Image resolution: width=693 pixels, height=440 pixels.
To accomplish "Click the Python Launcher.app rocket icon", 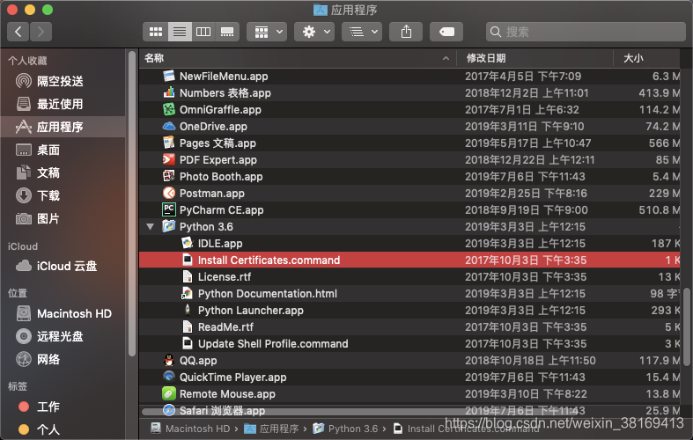I will click(x=188, y=310).
